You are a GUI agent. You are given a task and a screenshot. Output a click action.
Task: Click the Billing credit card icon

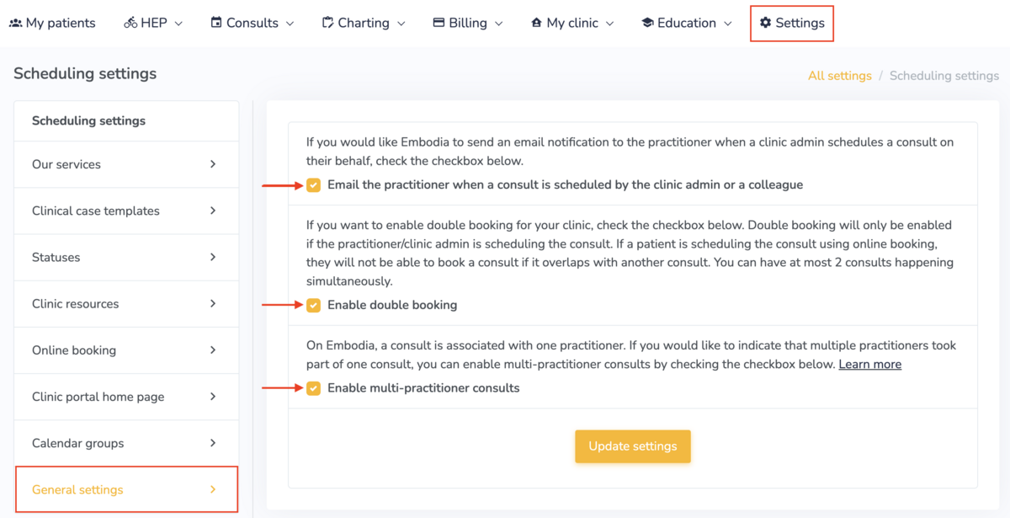(x=439, y=24)
